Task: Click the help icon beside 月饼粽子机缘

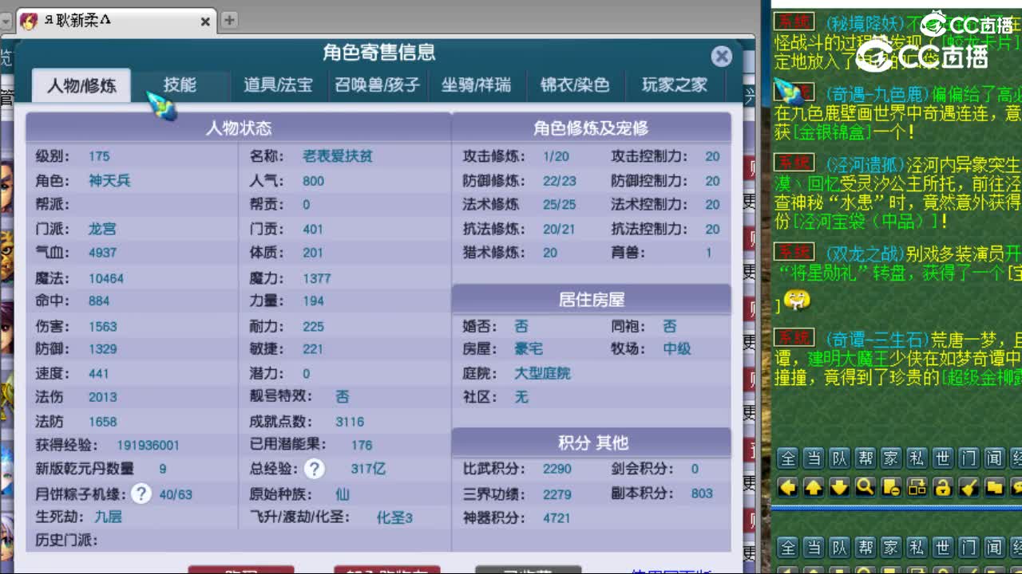Action: pyautogui.click(x=141, y=493)
